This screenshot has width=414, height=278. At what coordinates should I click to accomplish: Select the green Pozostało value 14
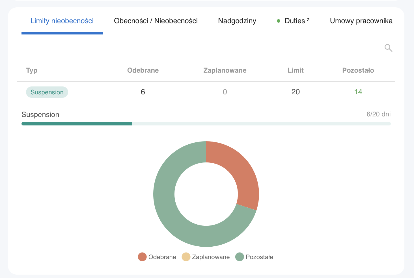(x=358, y=92)
